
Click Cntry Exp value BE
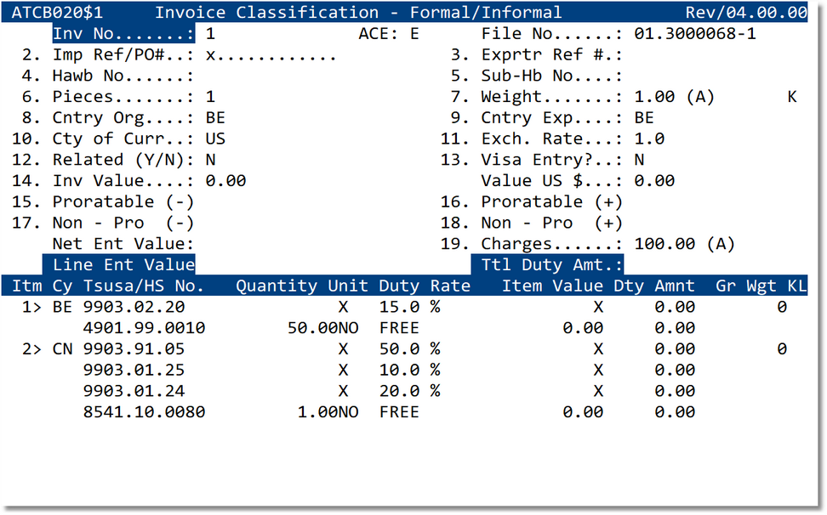pyautogui.click(x=644, y=118)
